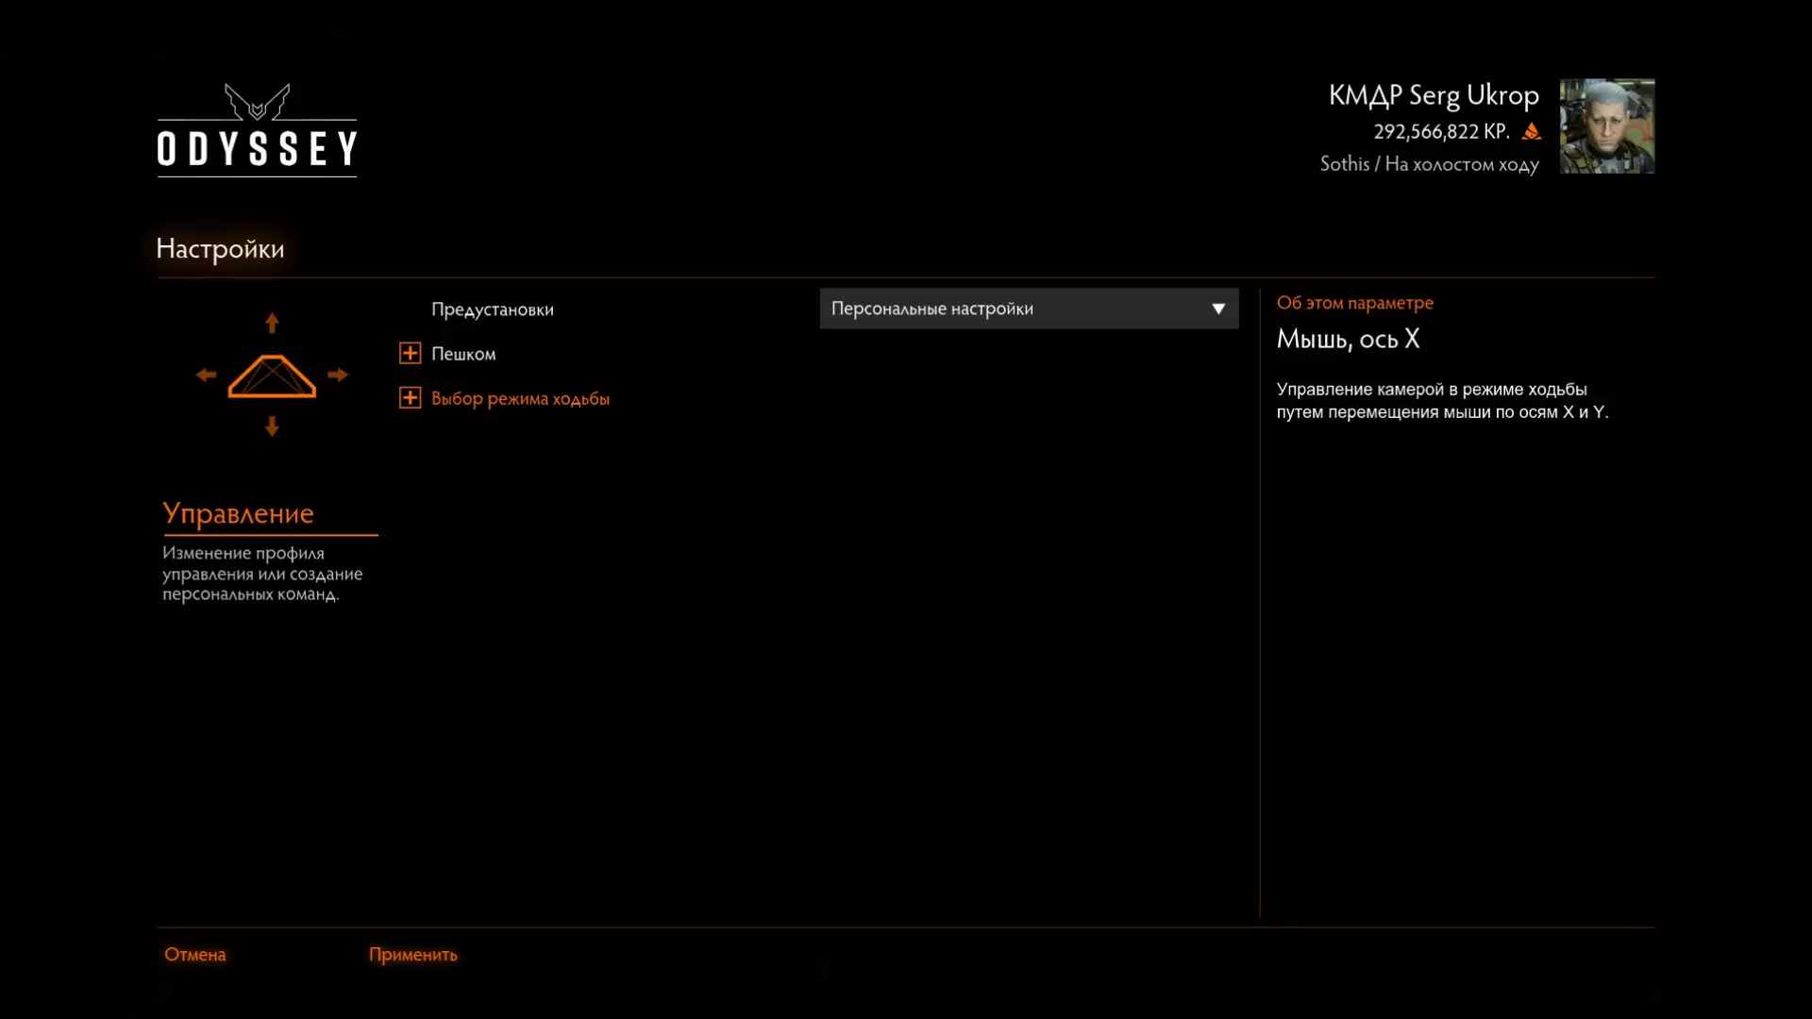Select the Управление category tab
The image size is (1812, 1019).
238,513
